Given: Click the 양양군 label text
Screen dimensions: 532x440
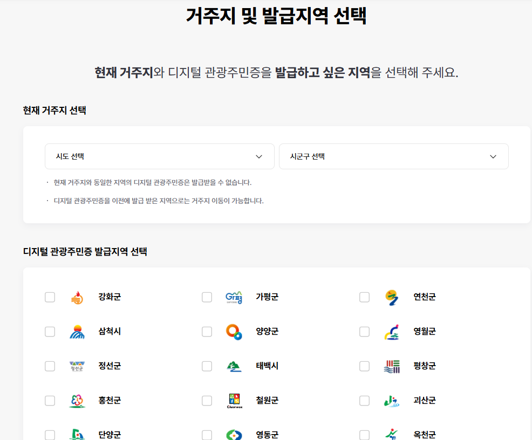Looking at the screenshot, I should tap(267, 331).
